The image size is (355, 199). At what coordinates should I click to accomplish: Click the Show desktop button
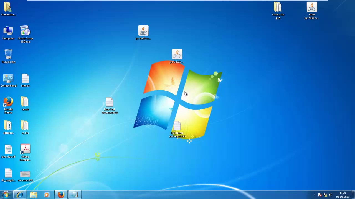pyautogui.click(x=353, y=195)
